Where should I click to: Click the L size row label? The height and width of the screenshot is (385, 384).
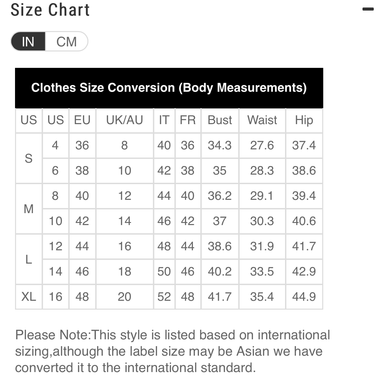click(x=29, y=259)
